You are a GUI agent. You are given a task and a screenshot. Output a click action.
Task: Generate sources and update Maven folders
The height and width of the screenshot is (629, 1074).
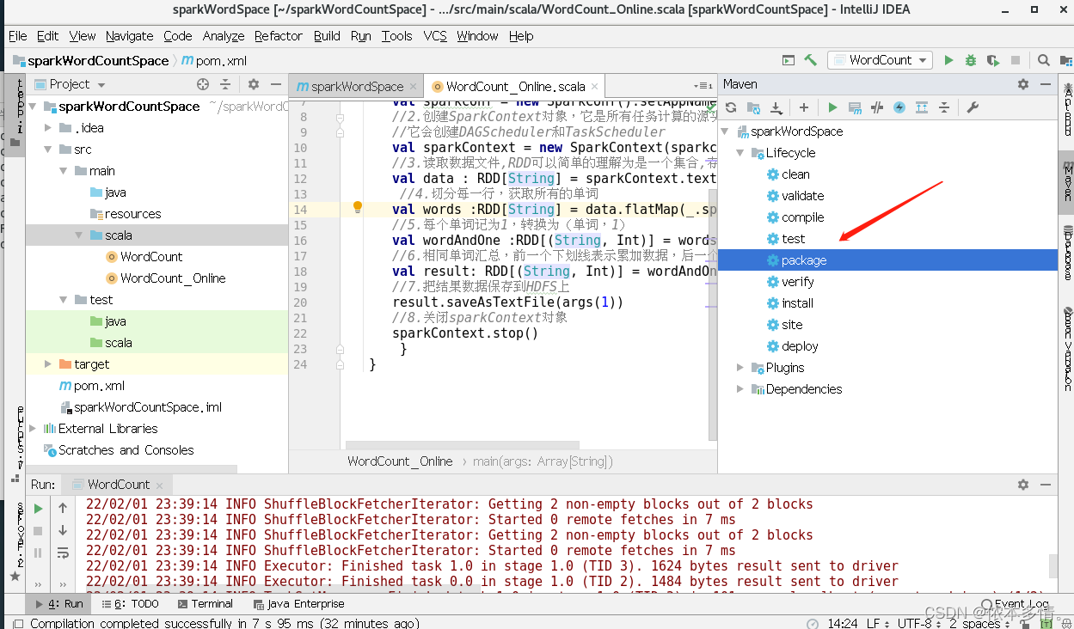[753, 107]
